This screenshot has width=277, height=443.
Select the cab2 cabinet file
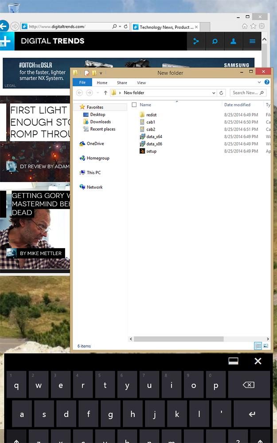tap(150, 129)
